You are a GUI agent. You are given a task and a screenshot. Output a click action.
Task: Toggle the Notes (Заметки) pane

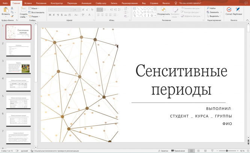pos(163,151)
